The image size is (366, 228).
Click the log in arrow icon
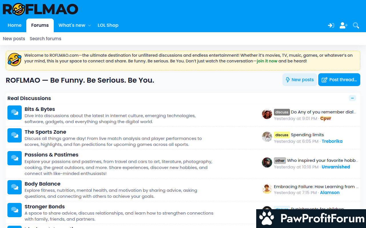pos(331,25)
